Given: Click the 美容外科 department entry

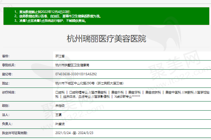Looking at the screenshot, I should pos(117,92).
